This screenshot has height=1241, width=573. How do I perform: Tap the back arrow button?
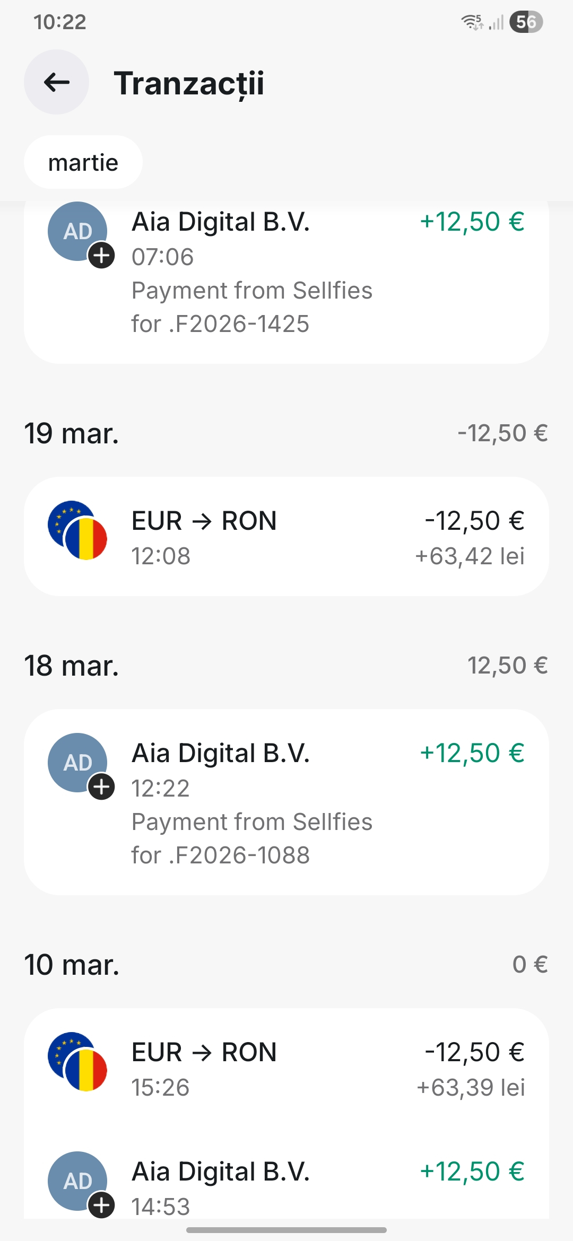point(56,82)
